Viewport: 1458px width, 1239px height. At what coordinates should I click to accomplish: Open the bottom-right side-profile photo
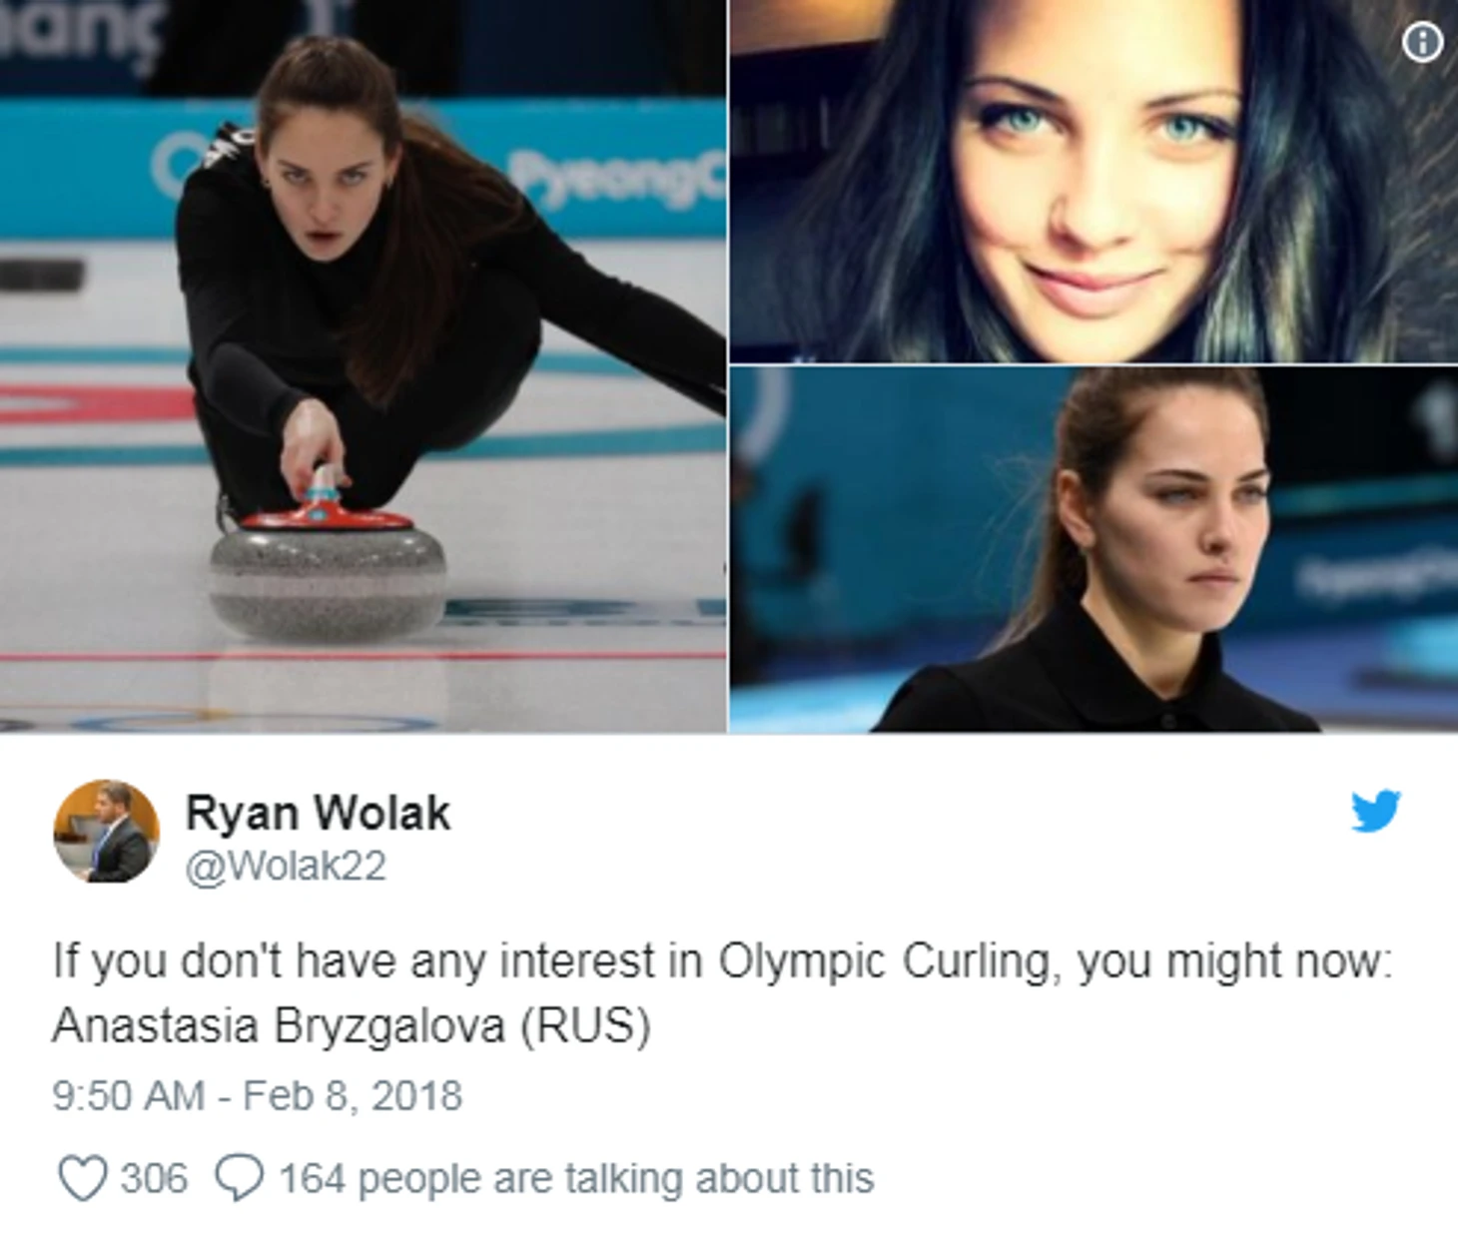coord(1093,549)
